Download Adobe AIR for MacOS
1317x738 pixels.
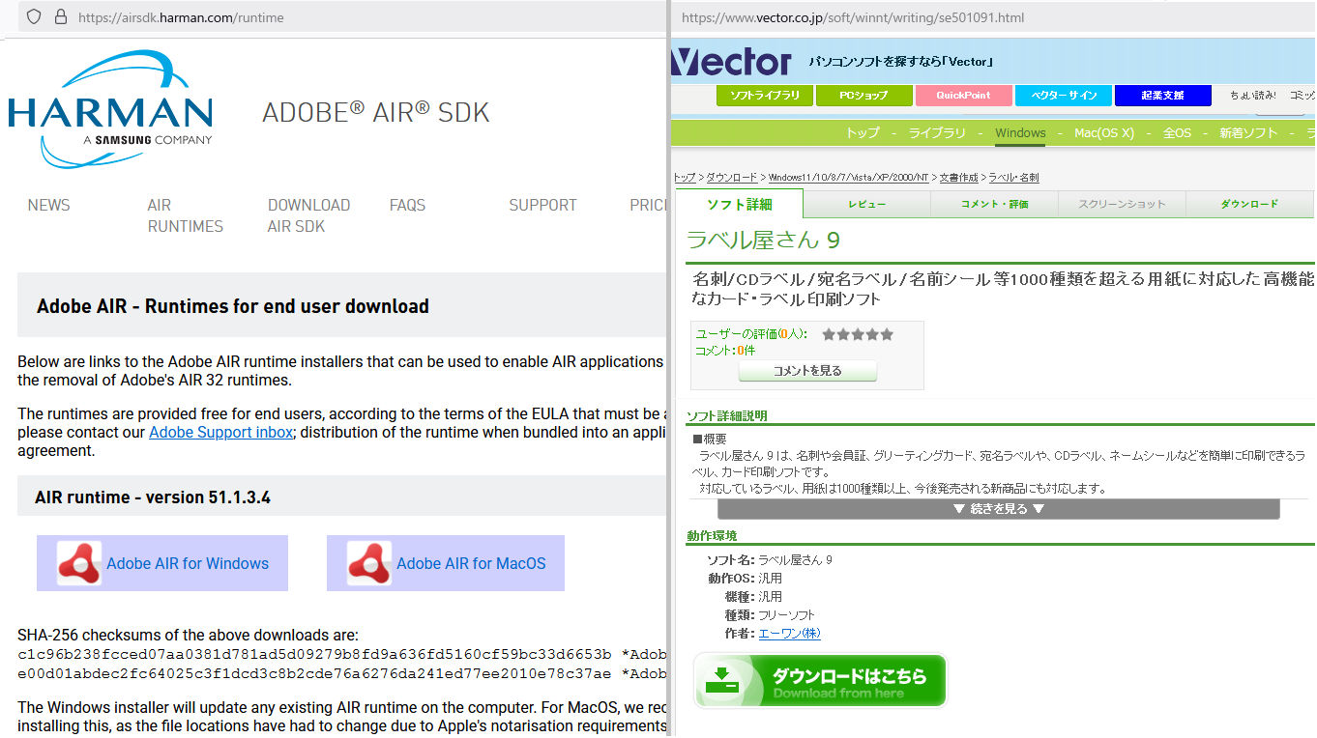(x=446, y=563)
